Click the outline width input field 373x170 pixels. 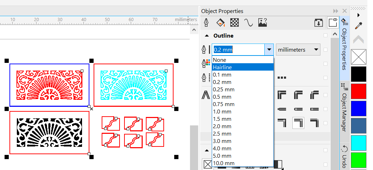pos(238,50)
